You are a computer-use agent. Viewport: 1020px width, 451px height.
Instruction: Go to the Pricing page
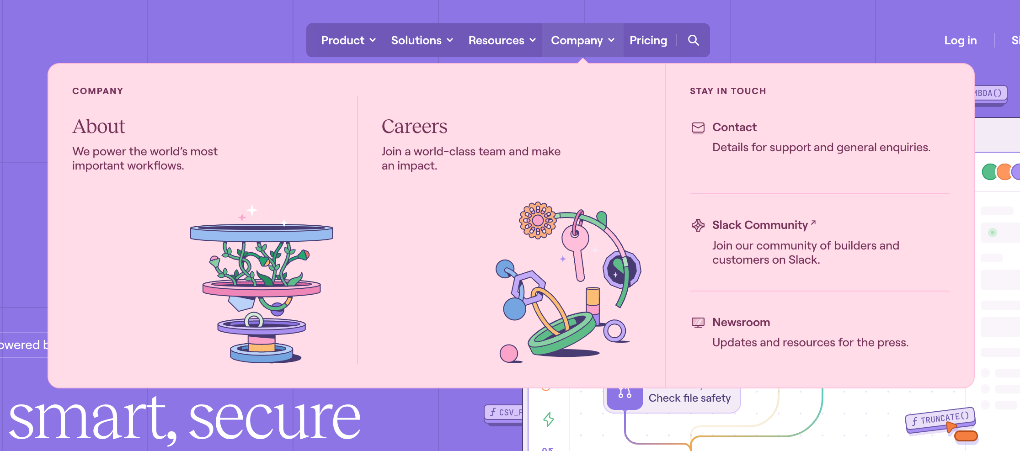(648, 40)
